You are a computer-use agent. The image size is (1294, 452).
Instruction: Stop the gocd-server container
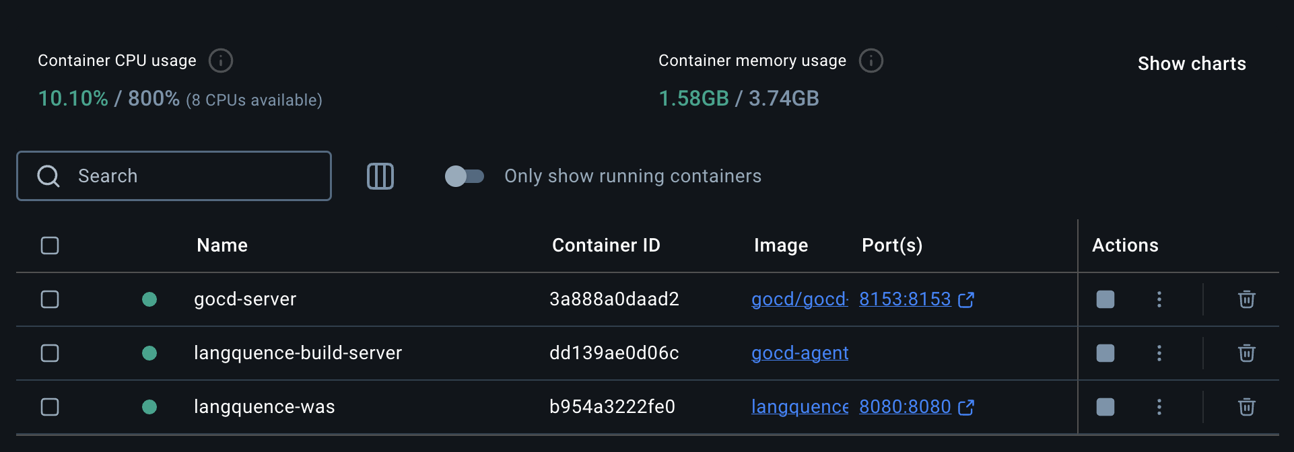[x=1105, y=299]
